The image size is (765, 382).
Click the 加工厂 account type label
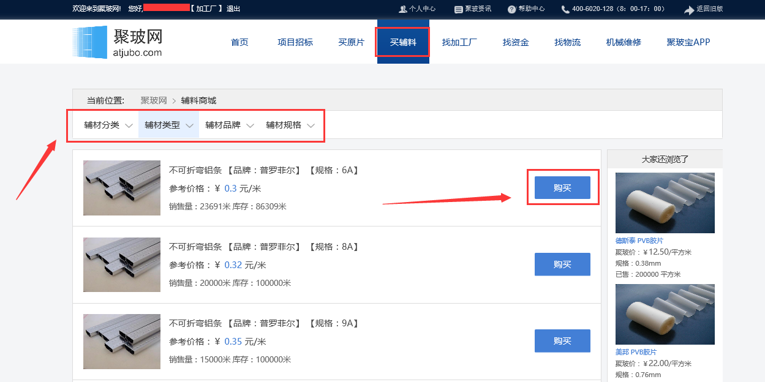point(206,9)
